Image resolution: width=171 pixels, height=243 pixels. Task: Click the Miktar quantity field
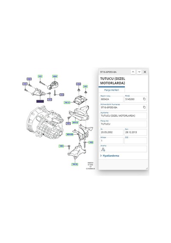112,141
